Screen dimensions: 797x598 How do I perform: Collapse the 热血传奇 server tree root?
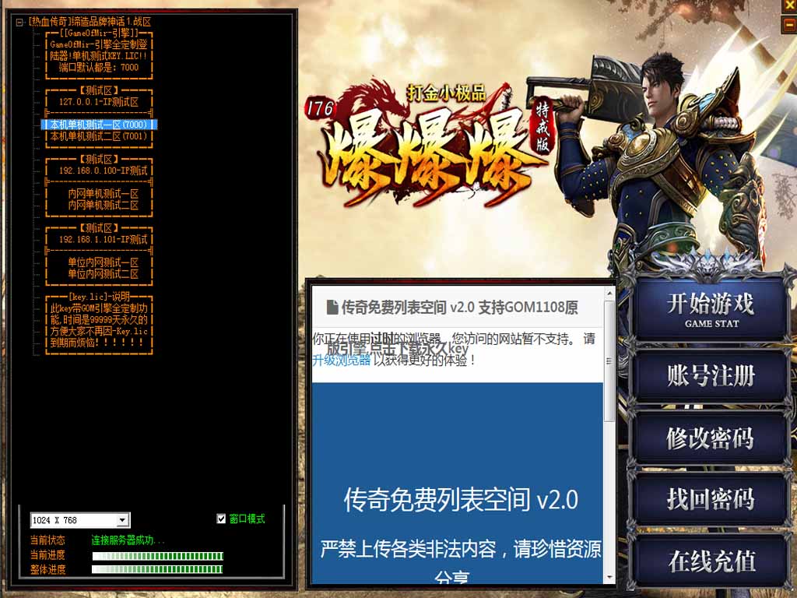(19, 23)
